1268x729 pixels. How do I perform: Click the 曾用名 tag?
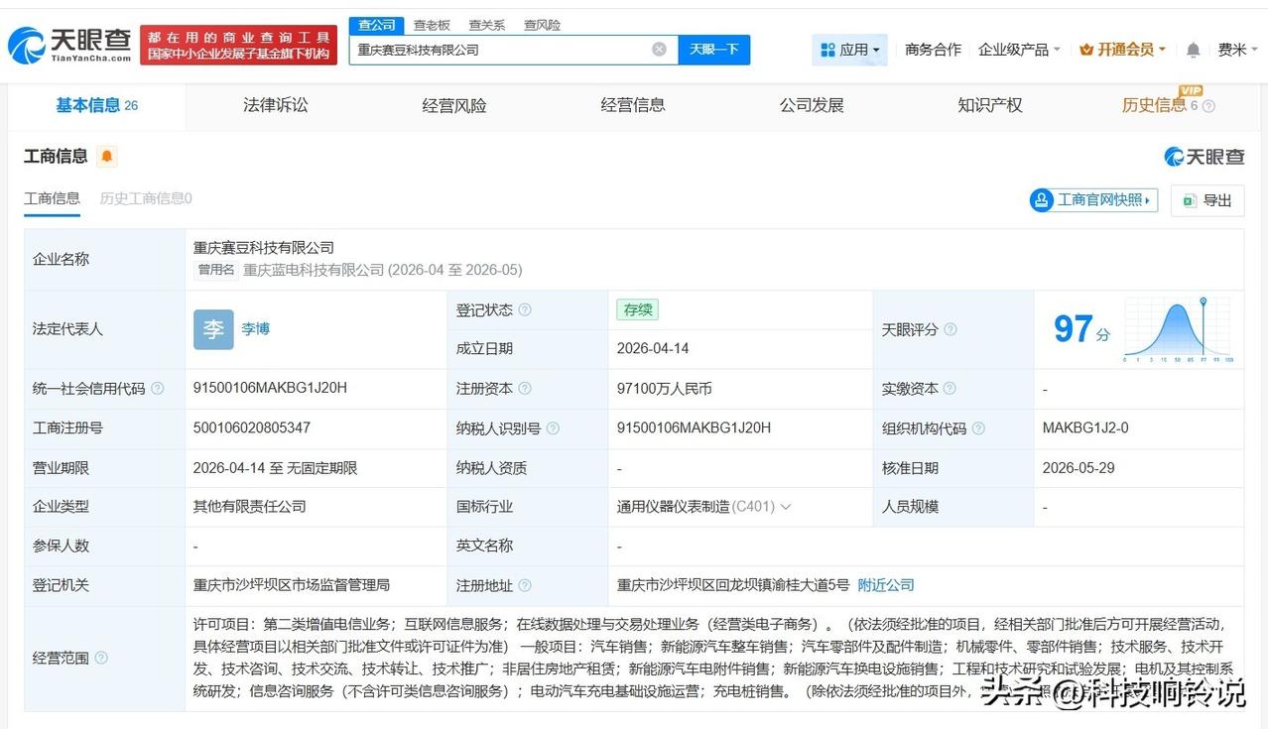click(x=215, y=270)
